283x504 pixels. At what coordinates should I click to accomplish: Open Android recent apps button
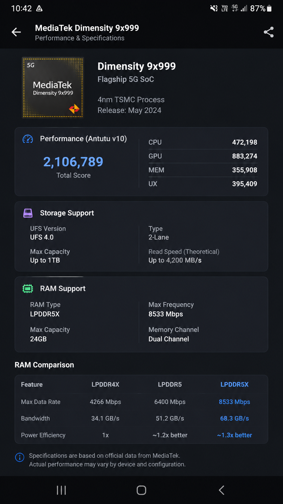pos(61,490)
